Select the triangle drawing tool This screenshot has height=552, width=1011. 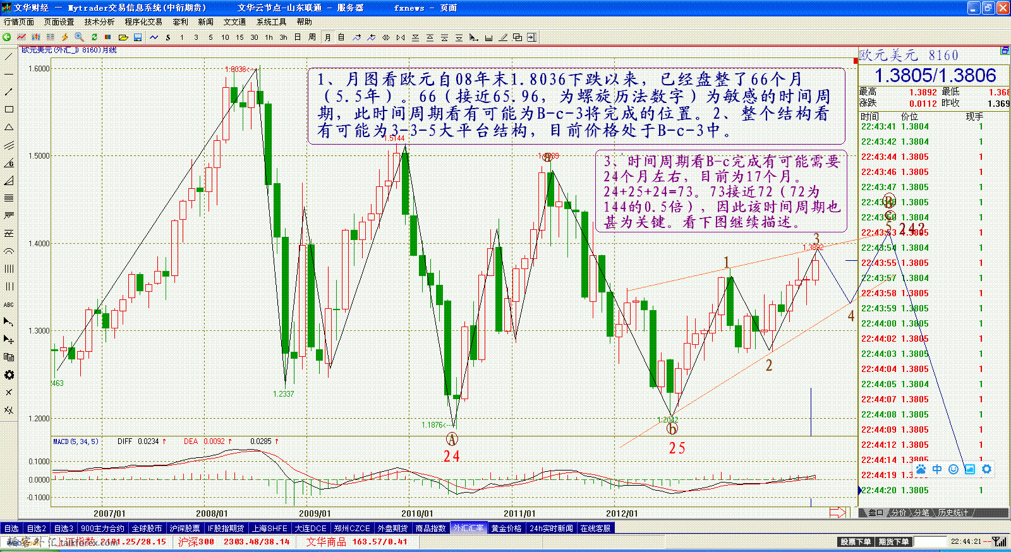(9, 128)
